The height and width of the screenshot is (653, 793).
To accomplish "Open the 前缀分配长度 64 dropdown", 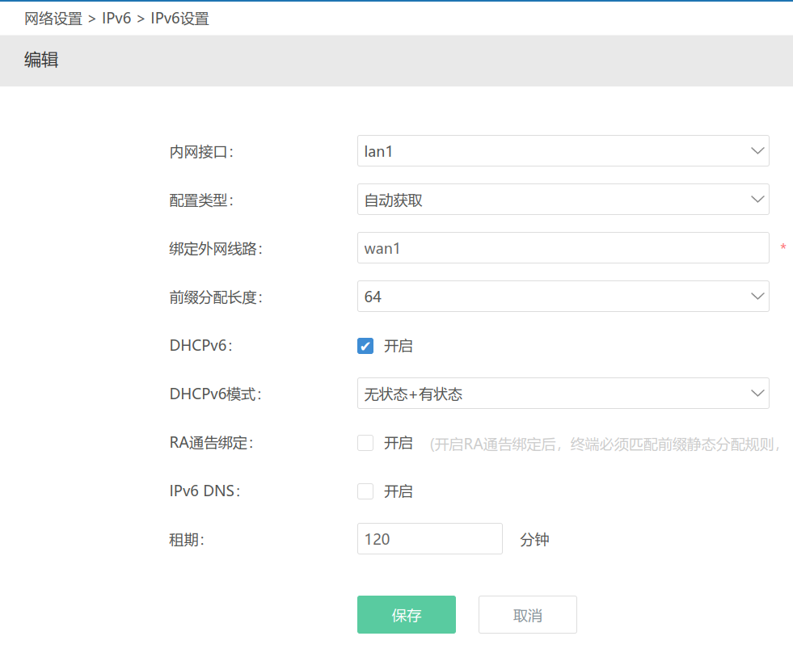I will pyautogui.click(x=563, y=297).
